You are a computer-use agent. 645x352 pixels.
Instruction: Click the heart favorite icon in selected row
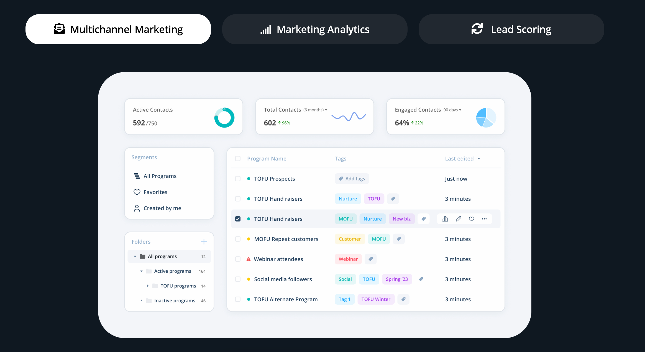tap(472, 219)
